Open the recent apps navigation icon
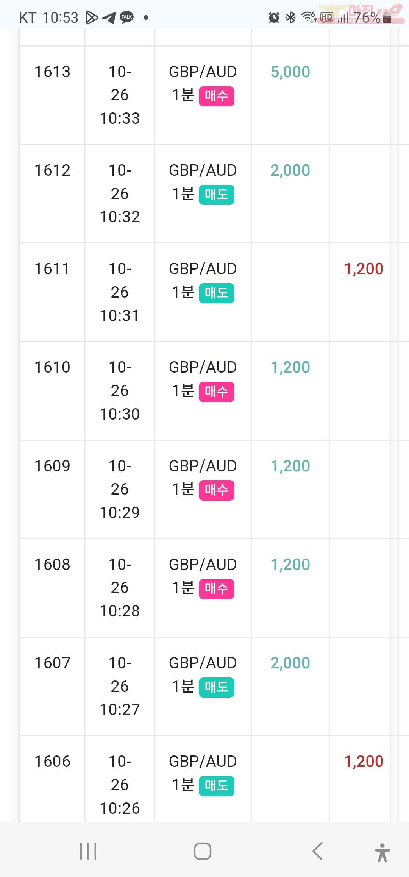The image size is (409, 877). click(x=88, y=851)
